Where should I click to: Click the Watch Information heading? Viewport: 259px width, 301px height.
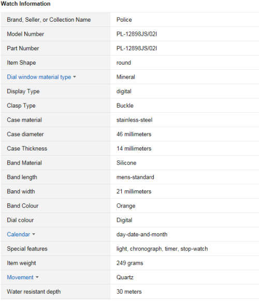click(x=25, y=4)
